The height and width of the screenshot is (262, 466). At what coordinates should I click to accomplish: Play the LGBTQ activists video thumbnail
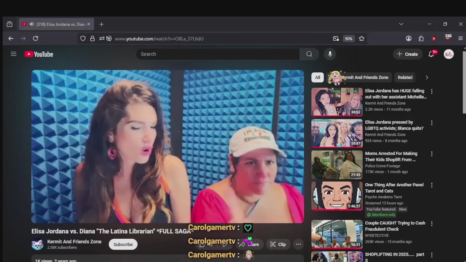(x=337, y=133)
